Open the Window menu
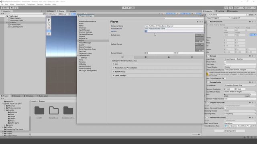Screen dimensions: 257x144 pos(47,4)
